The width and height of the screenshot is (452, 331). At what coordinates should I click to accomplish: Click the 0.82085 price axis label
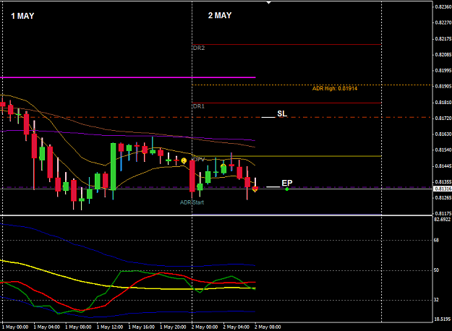coord(443,54)
